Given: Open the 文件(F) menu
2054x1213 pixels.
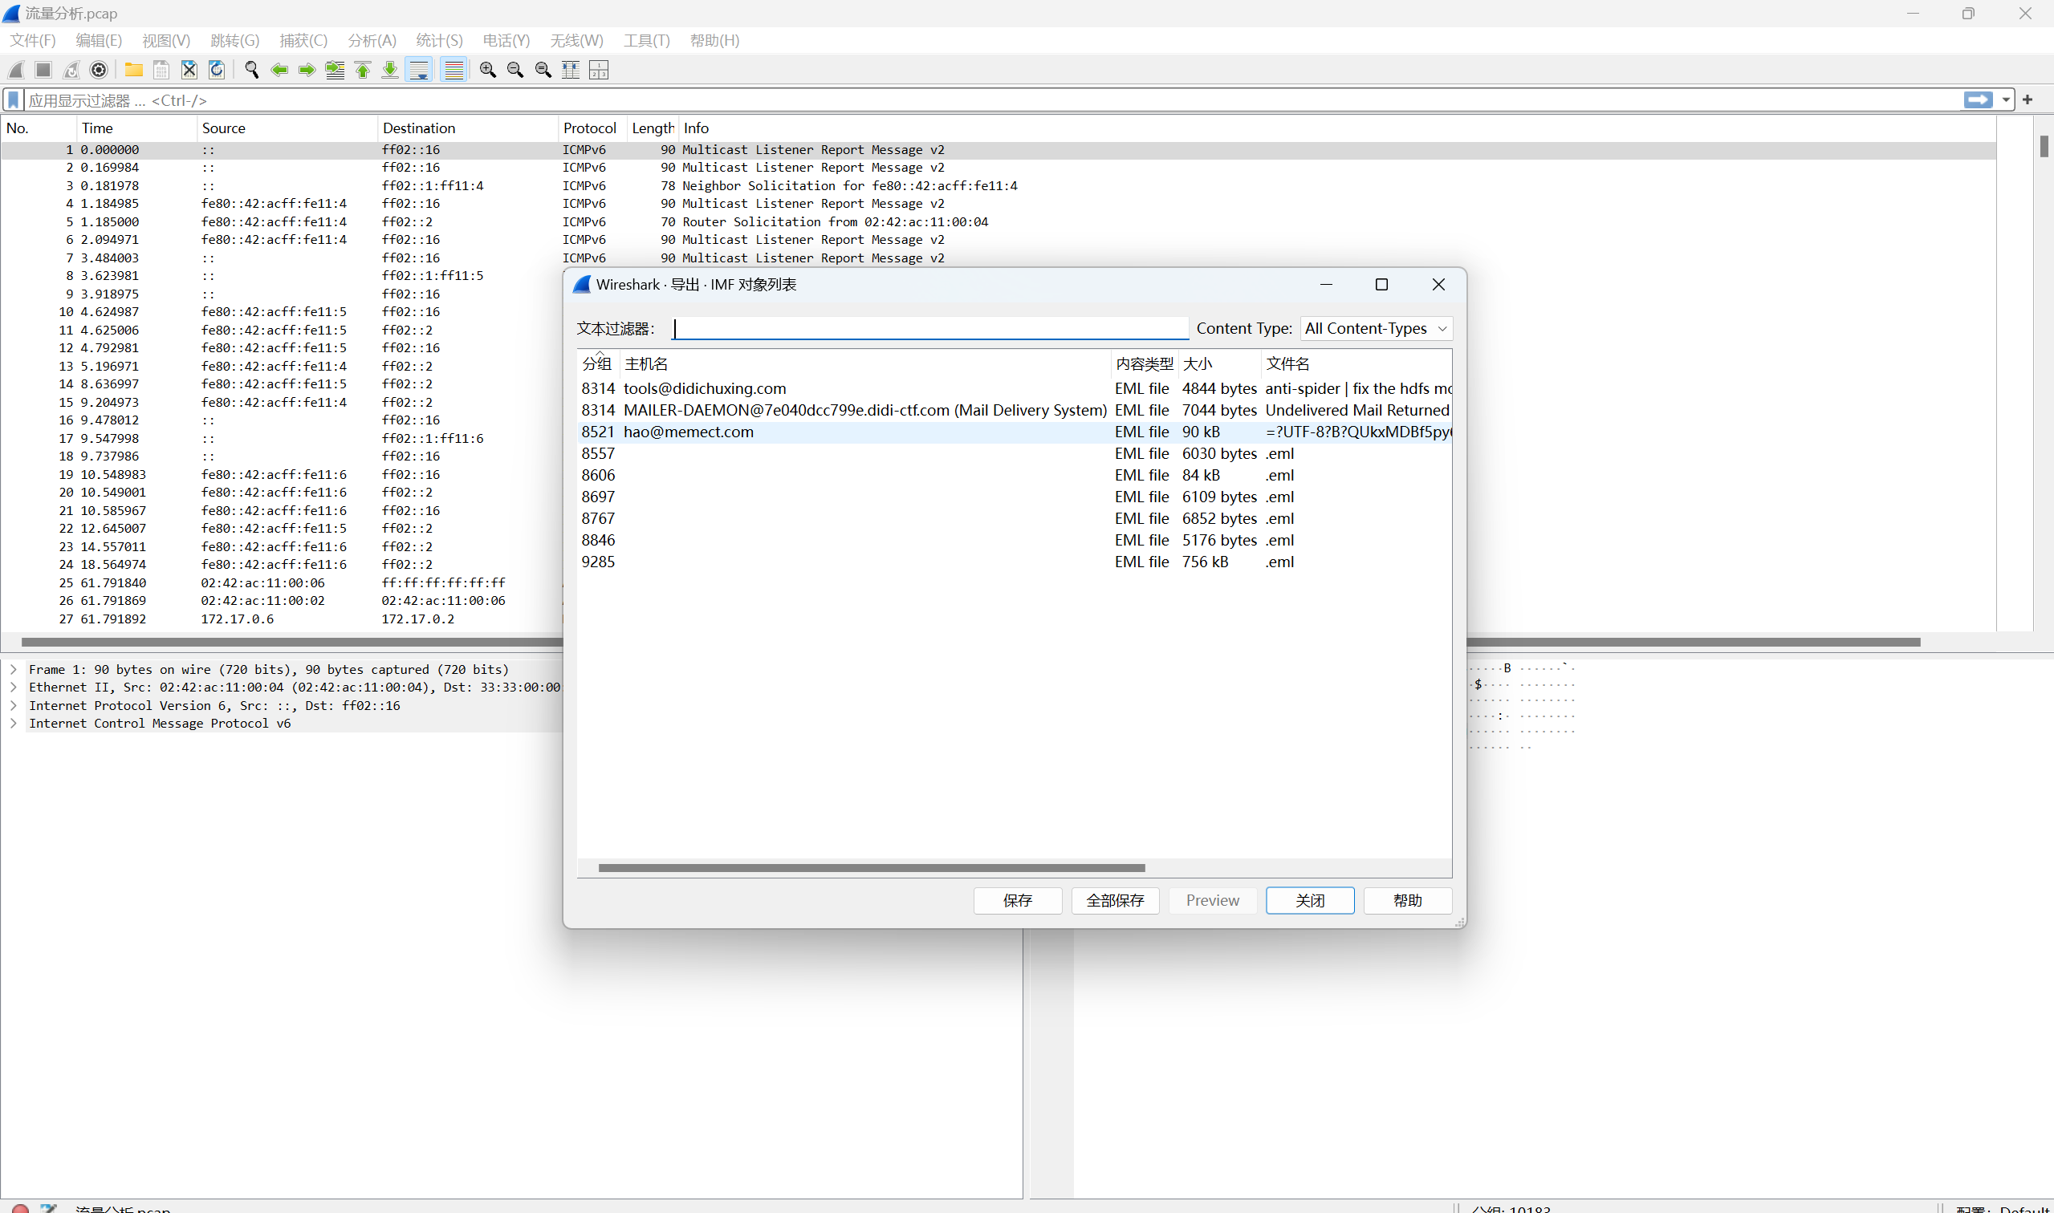Looking at the screenshot, I should coord(33,40).
